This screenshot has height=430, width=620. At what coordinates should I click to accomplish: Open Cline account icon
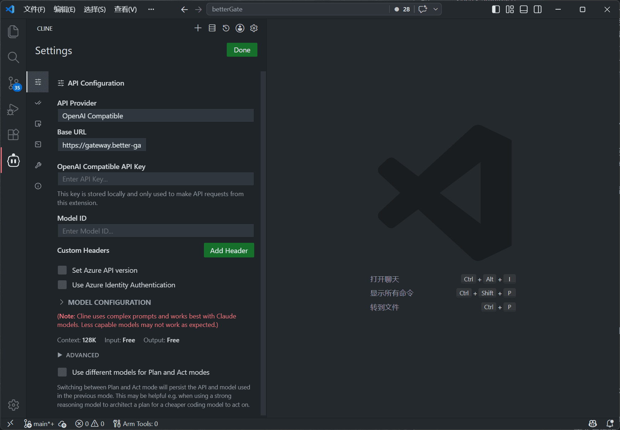point(240,28)
